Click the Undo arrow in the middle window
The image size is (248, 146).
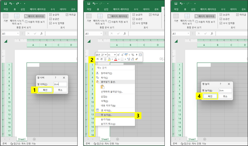[x=94, y=4]
